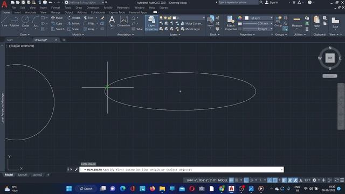
Task: Click the Save icon in quick access toolbar
Action: [23, 2]
